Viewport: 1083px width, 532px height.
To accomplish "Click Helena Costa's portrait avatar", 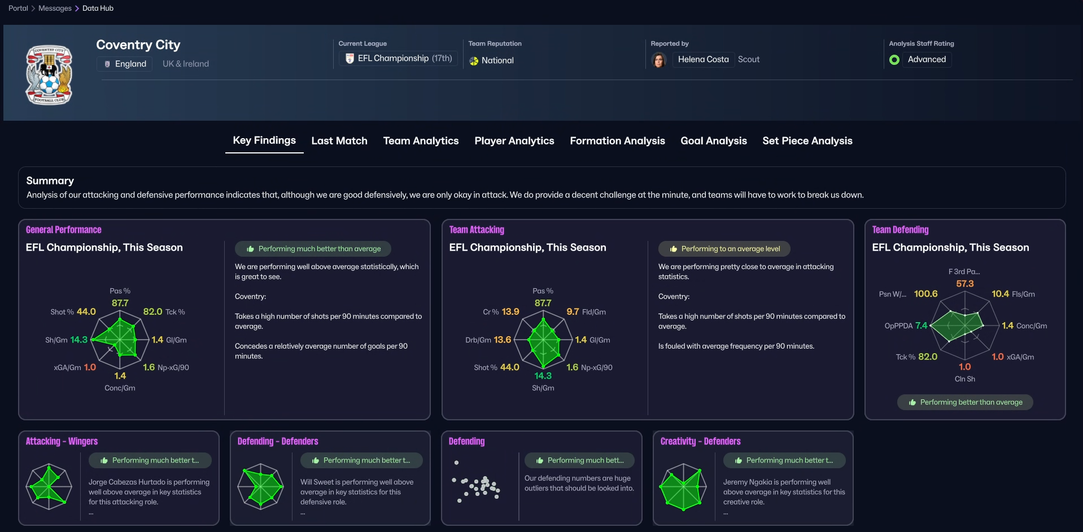I will 658,59.
